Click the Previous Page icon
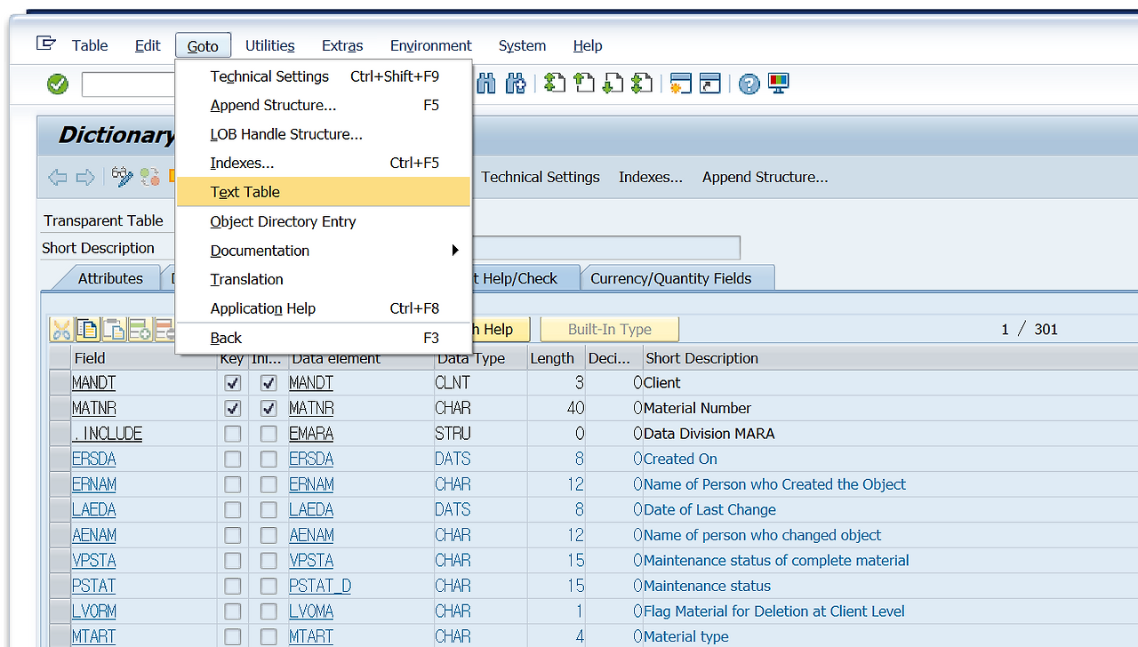 [x=584, y=84]
